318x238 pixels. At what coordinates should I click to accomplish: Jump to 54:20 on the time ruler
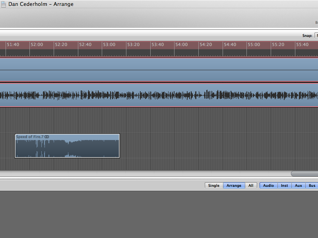click(x=206, y=45)
